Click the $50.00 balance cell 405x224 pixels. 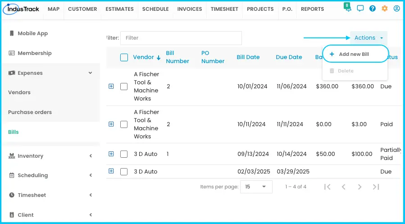(x=325, y=154)
